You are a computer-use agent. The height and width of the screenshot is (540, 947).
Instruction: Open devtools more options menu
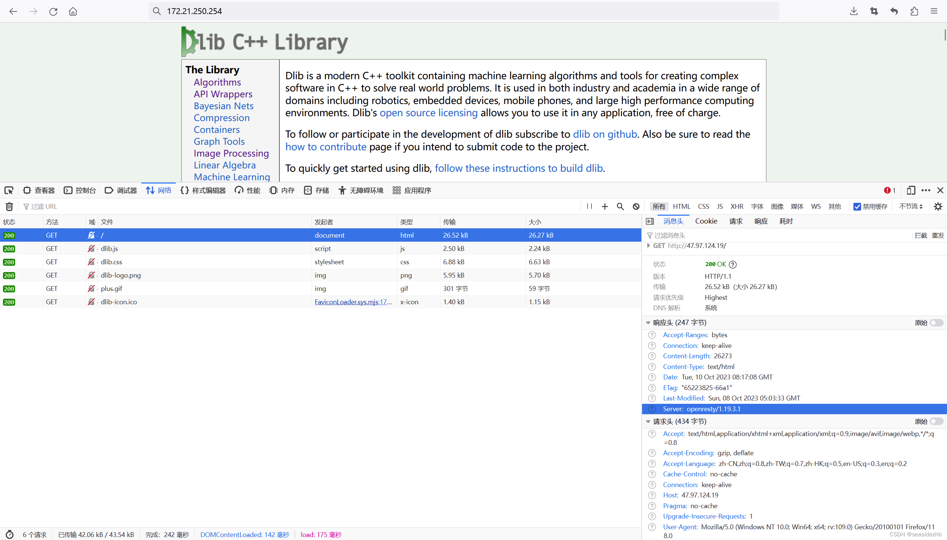926,190
